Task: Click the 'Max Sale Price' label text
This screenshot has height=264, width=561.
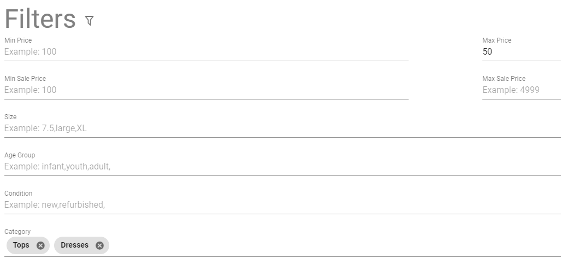Action: pos(504,79)
